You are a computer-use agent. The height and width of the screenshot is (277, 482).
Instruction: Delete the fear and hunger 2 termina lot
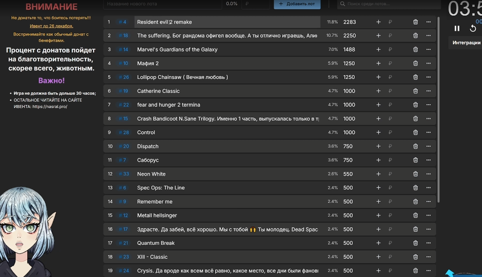pos(415,105)
